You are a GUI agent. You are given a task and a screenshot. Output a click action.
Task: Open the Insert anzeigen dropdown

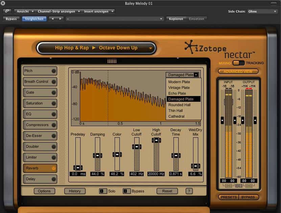(x=98, y=11)
